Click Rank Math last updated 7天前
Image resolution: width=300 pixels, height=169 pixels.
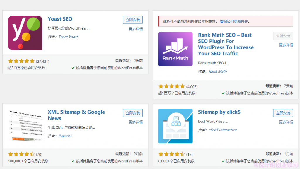point(279,86)
